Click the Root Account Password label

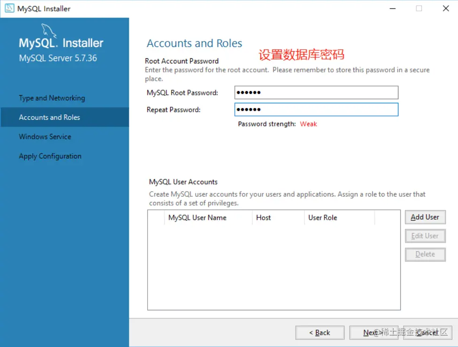click(x=182, y=61)
